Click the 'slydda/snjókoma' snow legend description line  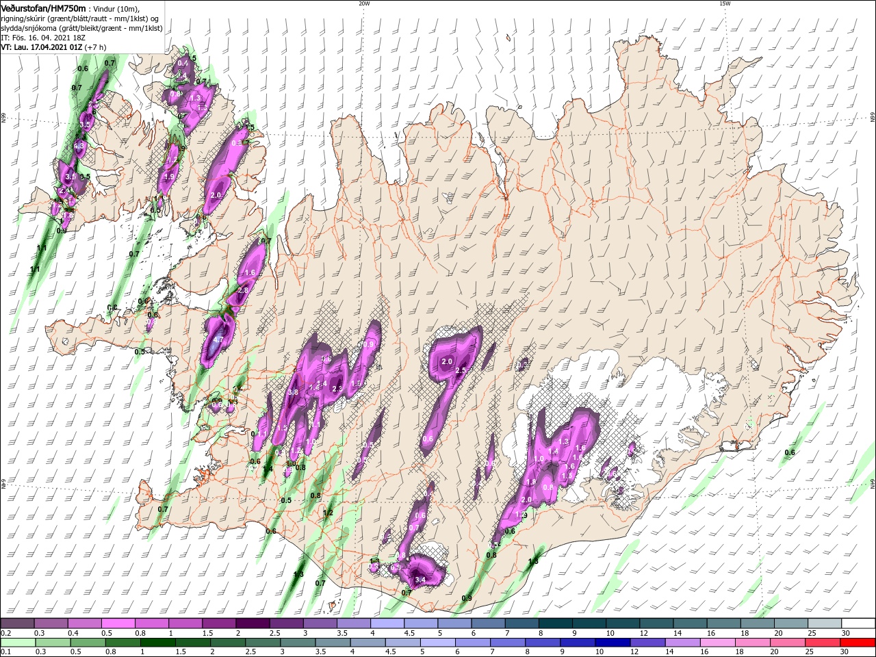(x=81, y=28)
